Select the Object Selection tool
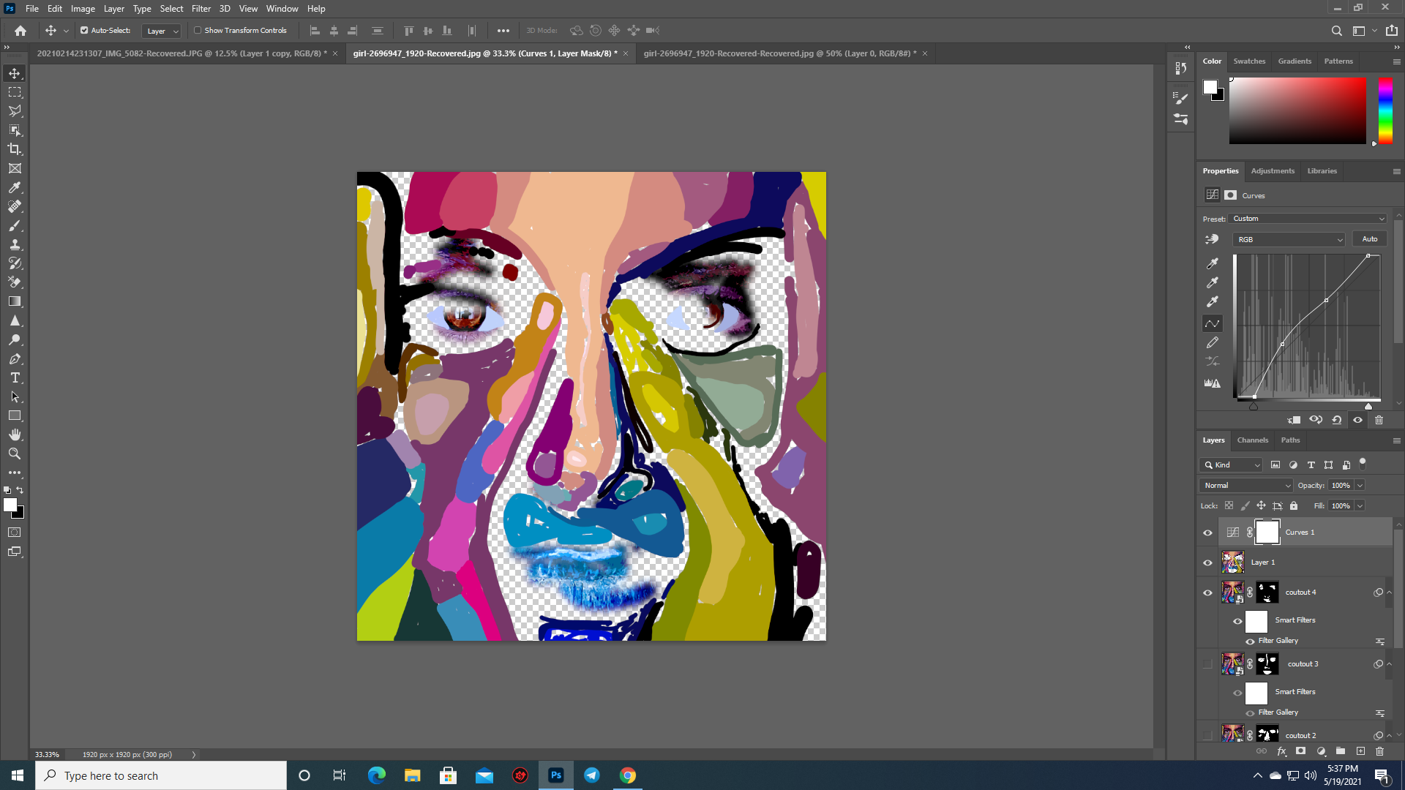1405x790 pixels. (x=15, y=130)
